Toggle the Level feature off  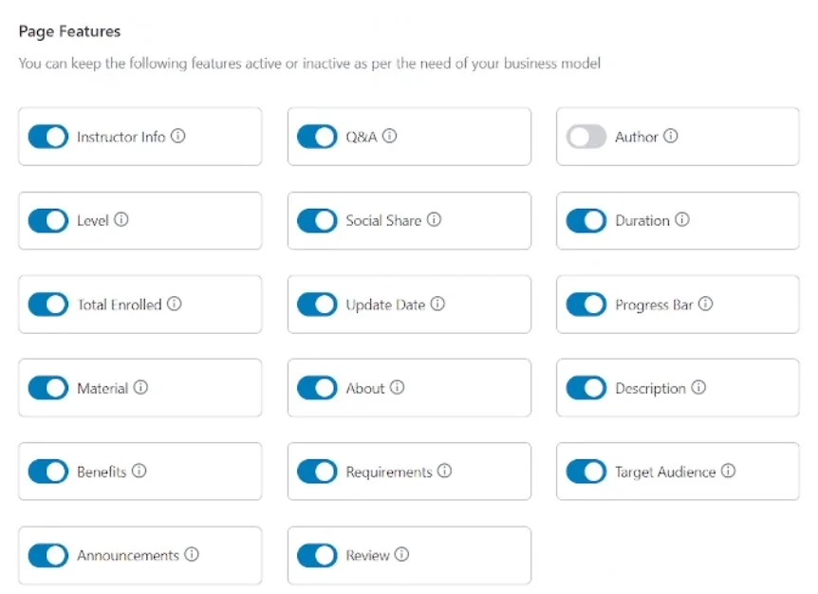pyautogui.click(x=47, y=220)
